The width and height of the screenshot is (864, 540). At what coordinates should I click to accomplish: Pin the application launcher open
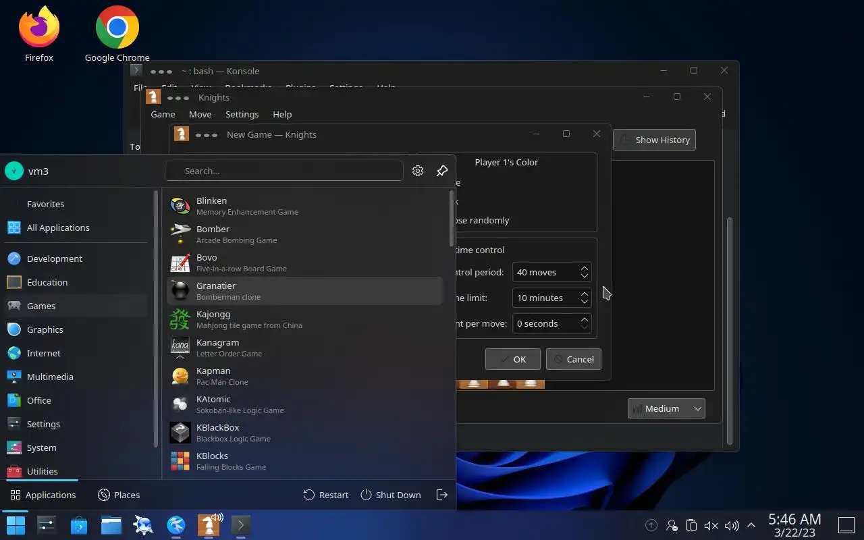pos(442,171)
